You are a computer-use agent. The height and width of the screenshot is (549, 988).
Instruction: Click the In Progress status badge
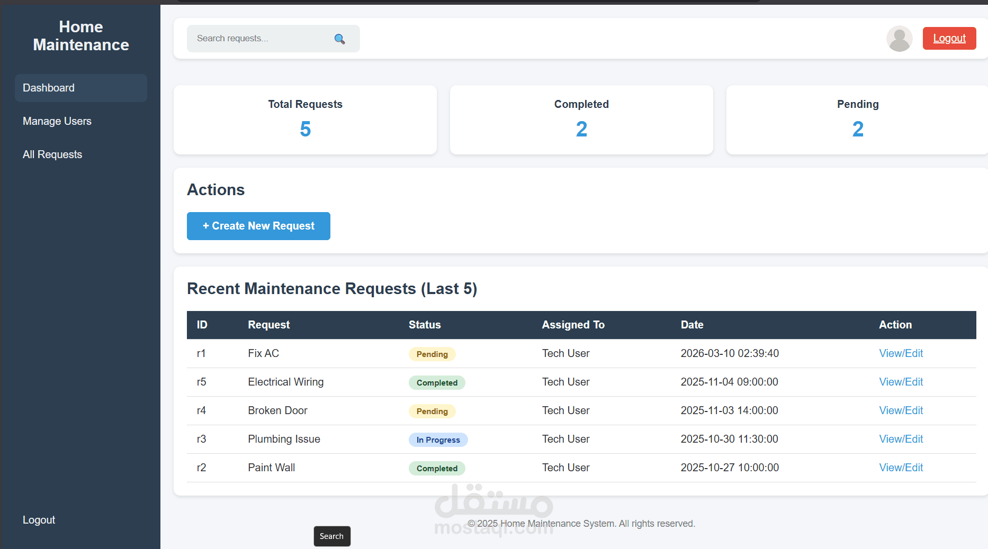[438, 440]
